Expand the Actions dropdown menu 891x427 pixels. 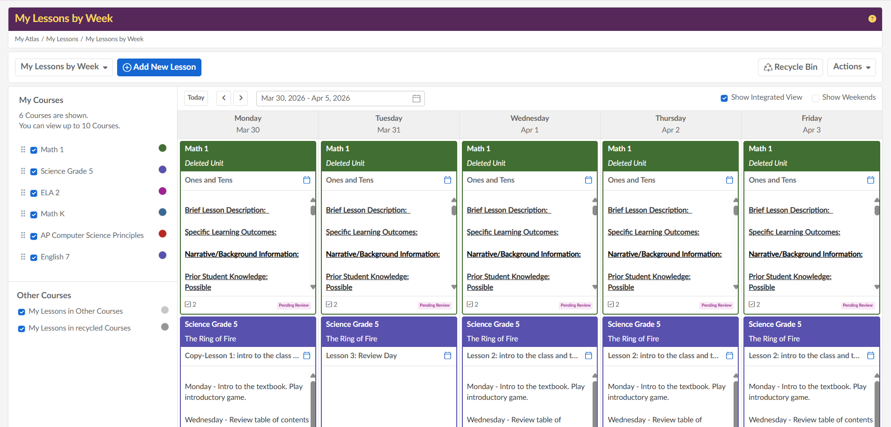(851, 67)
